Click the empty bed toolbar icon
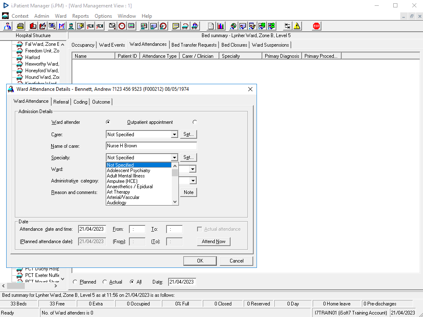The image size is (423, 317). tap(185, 26)
